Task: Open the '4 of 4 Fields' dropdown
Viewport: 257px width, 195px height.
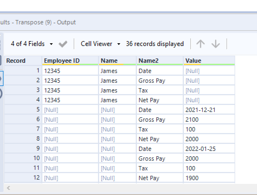Action: click(28, 44)
